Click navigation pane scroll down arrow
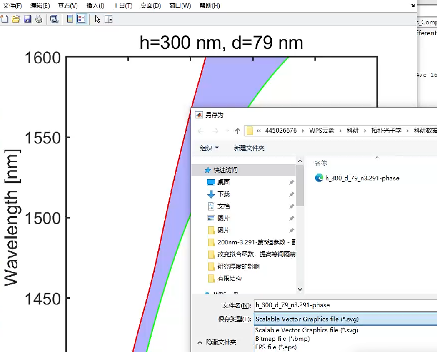Screen dimensions: 437x352 pos(300,289)
